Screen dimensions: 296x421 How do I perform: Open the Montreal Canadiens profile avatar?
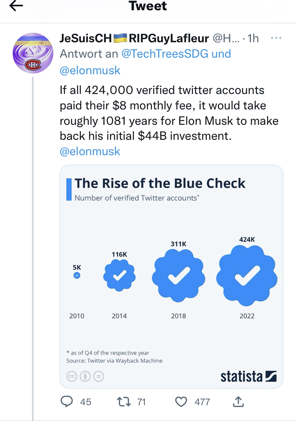(x=33, y=53)
